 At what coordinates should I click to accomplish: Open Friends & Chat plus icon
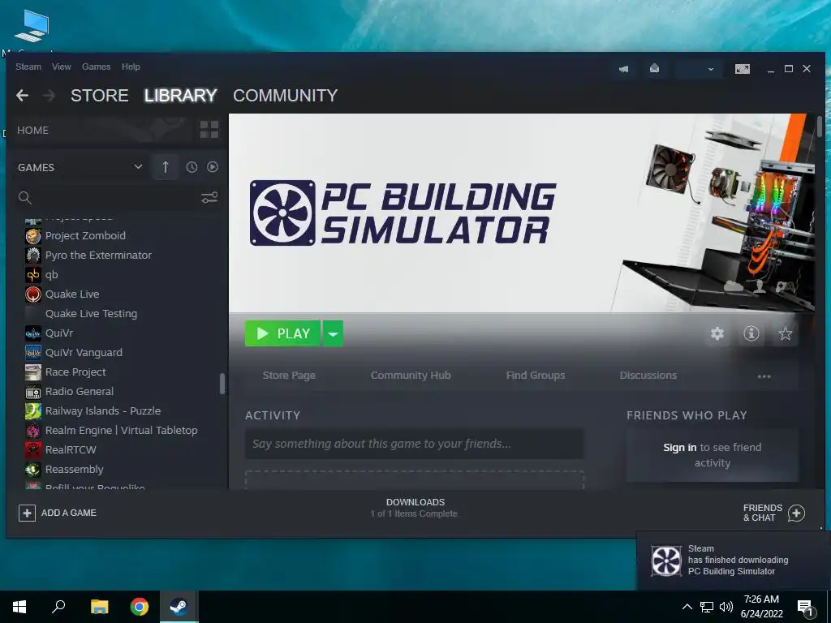point(796,513)
